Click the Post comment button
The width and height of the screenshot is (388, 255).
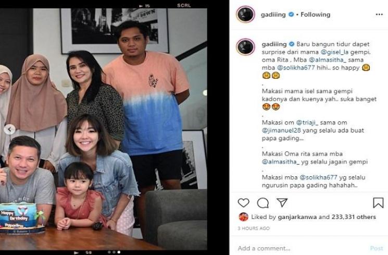[377, 248]
